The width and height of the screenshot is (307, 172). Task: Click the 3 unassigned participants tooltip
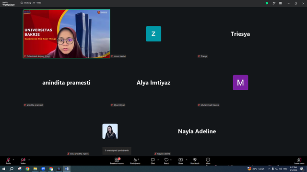(117, 150)
